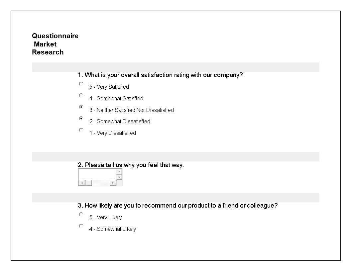
Task: Click question 3 recommend product heading text
Action: click(x=178, y=206)
